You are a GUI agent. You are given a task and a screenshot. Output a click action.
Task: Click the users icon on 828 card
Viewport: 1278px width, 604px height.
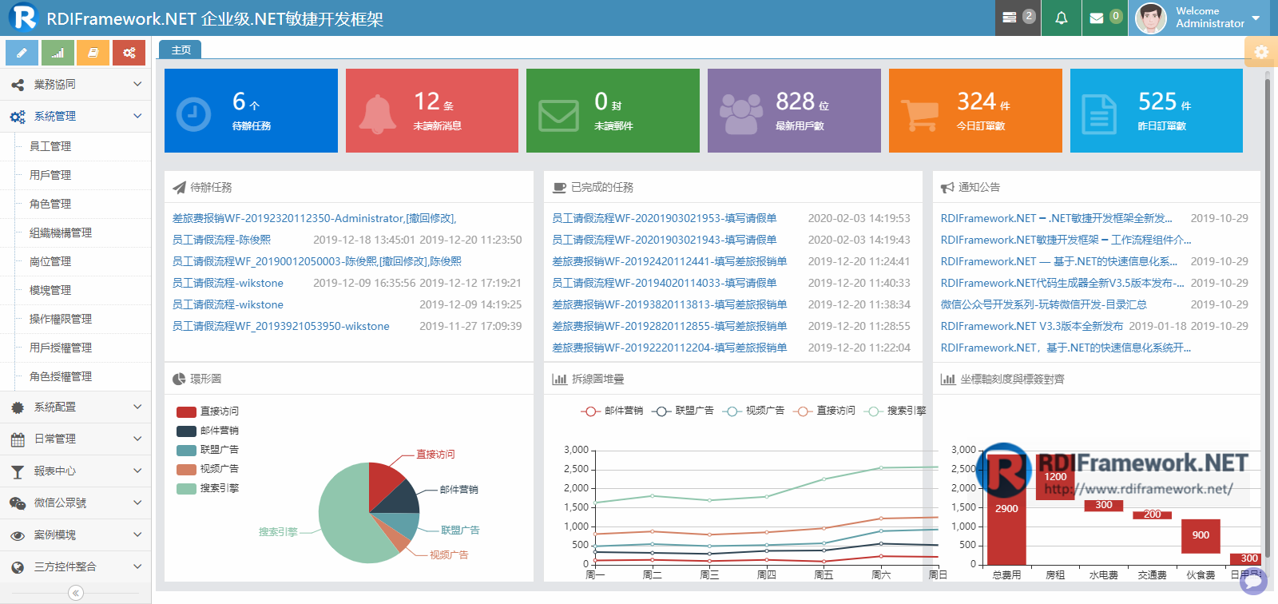[x=740, y=114]
